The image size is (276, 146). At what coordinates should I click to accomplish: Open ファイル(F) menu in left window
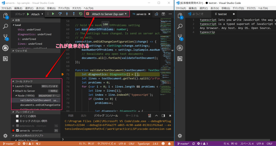(6, 8)
